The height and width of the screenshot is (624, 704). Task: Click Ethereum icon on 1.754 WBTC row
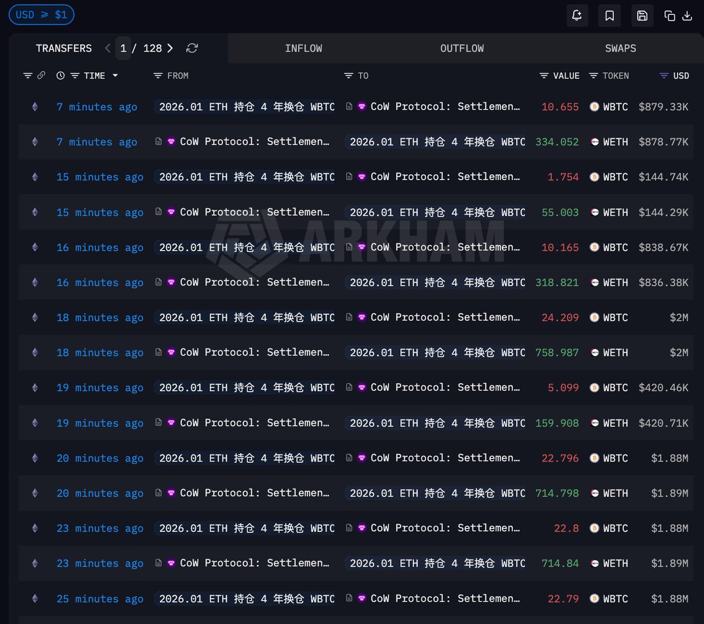[x=35, y=177]
